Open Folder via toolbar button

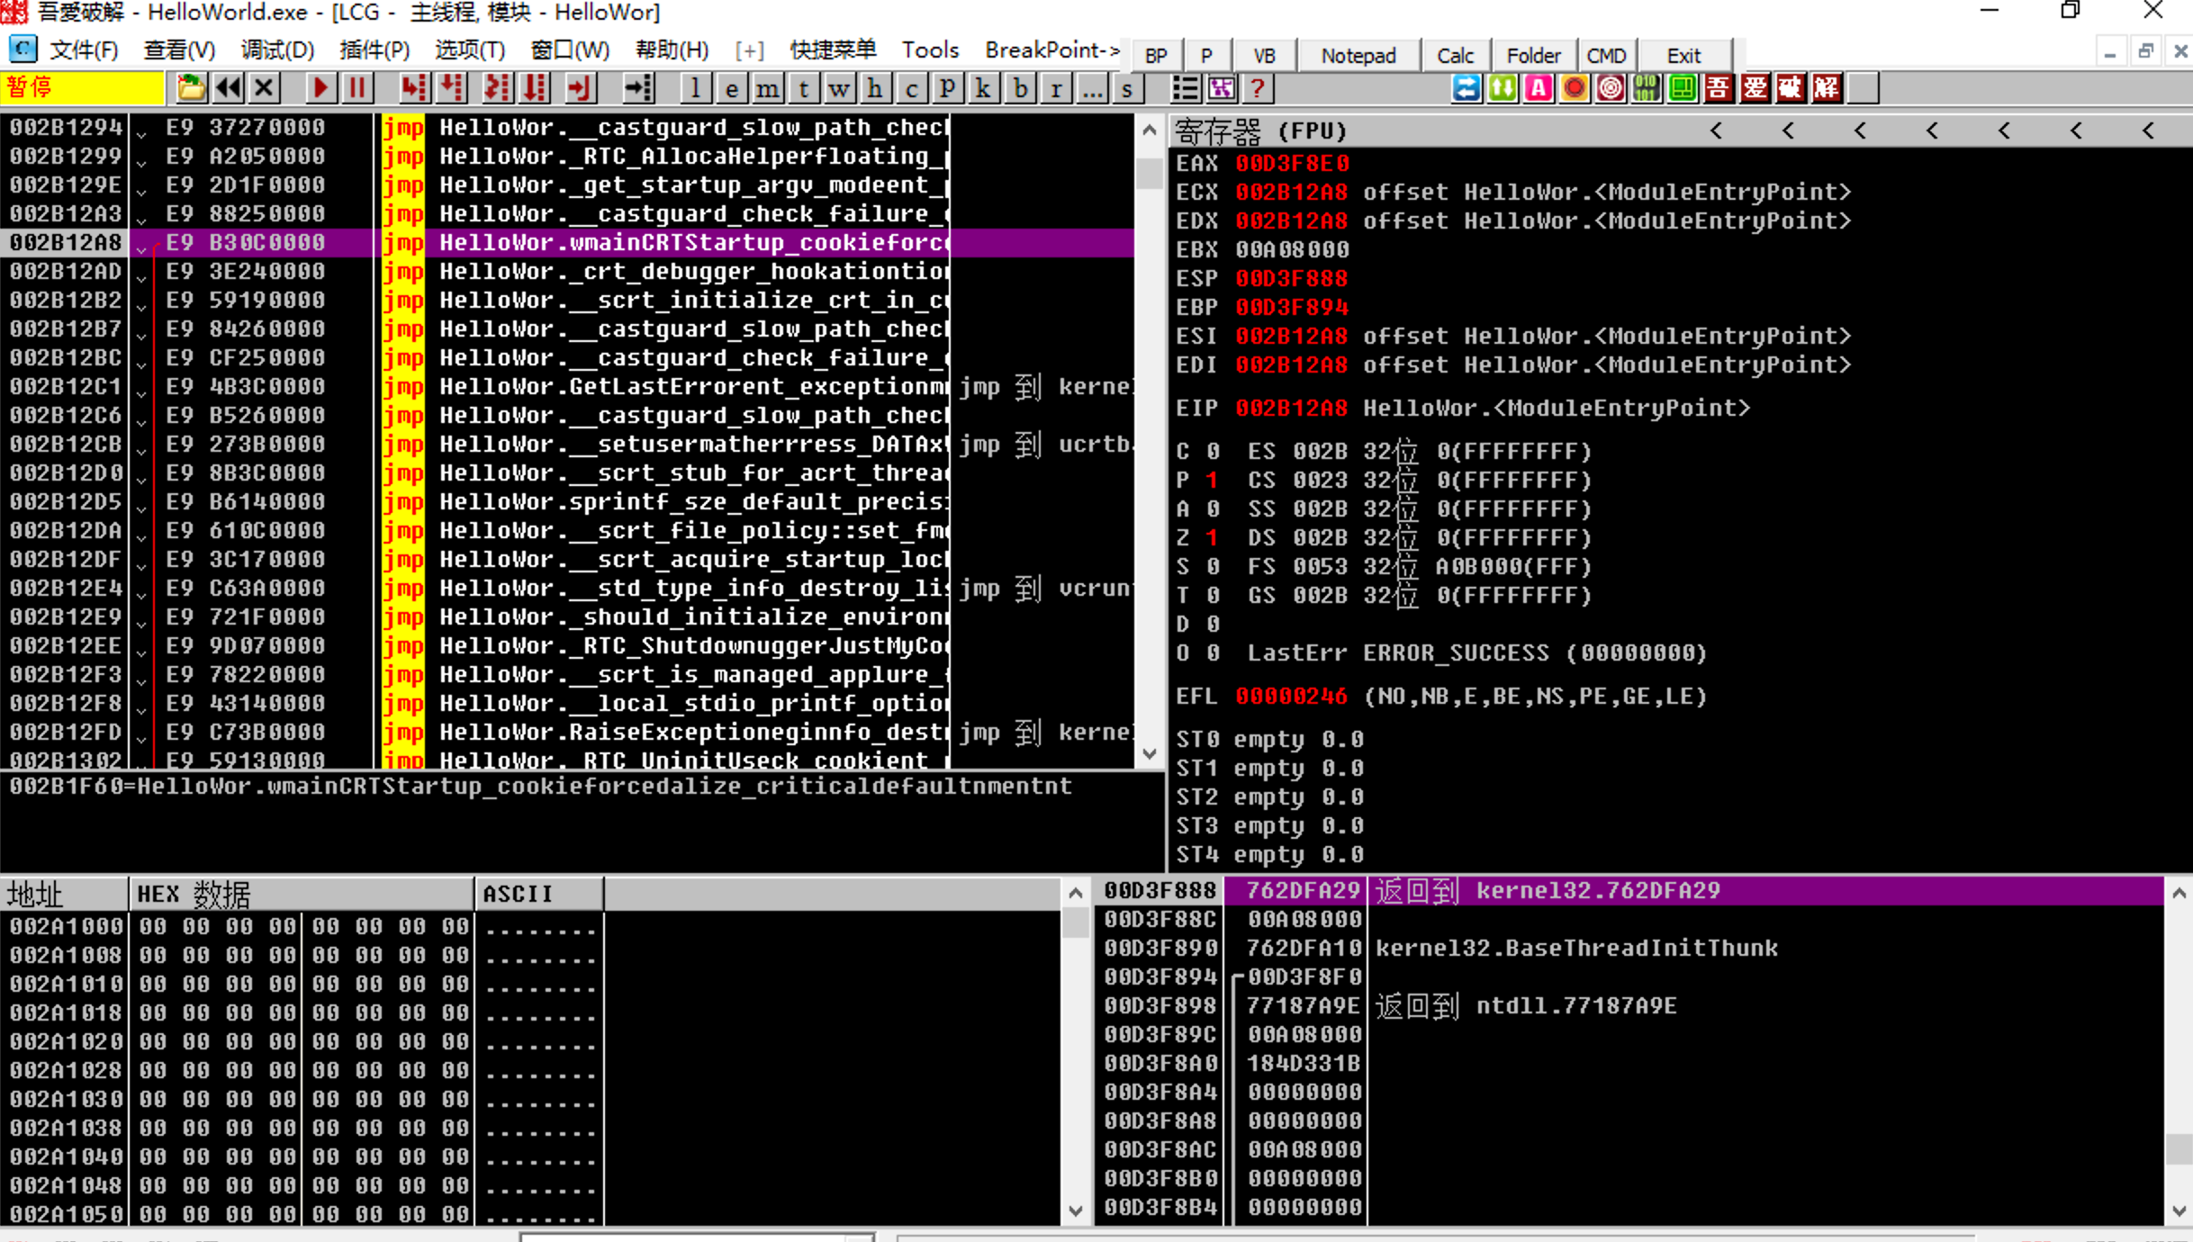click(1533, 56)
